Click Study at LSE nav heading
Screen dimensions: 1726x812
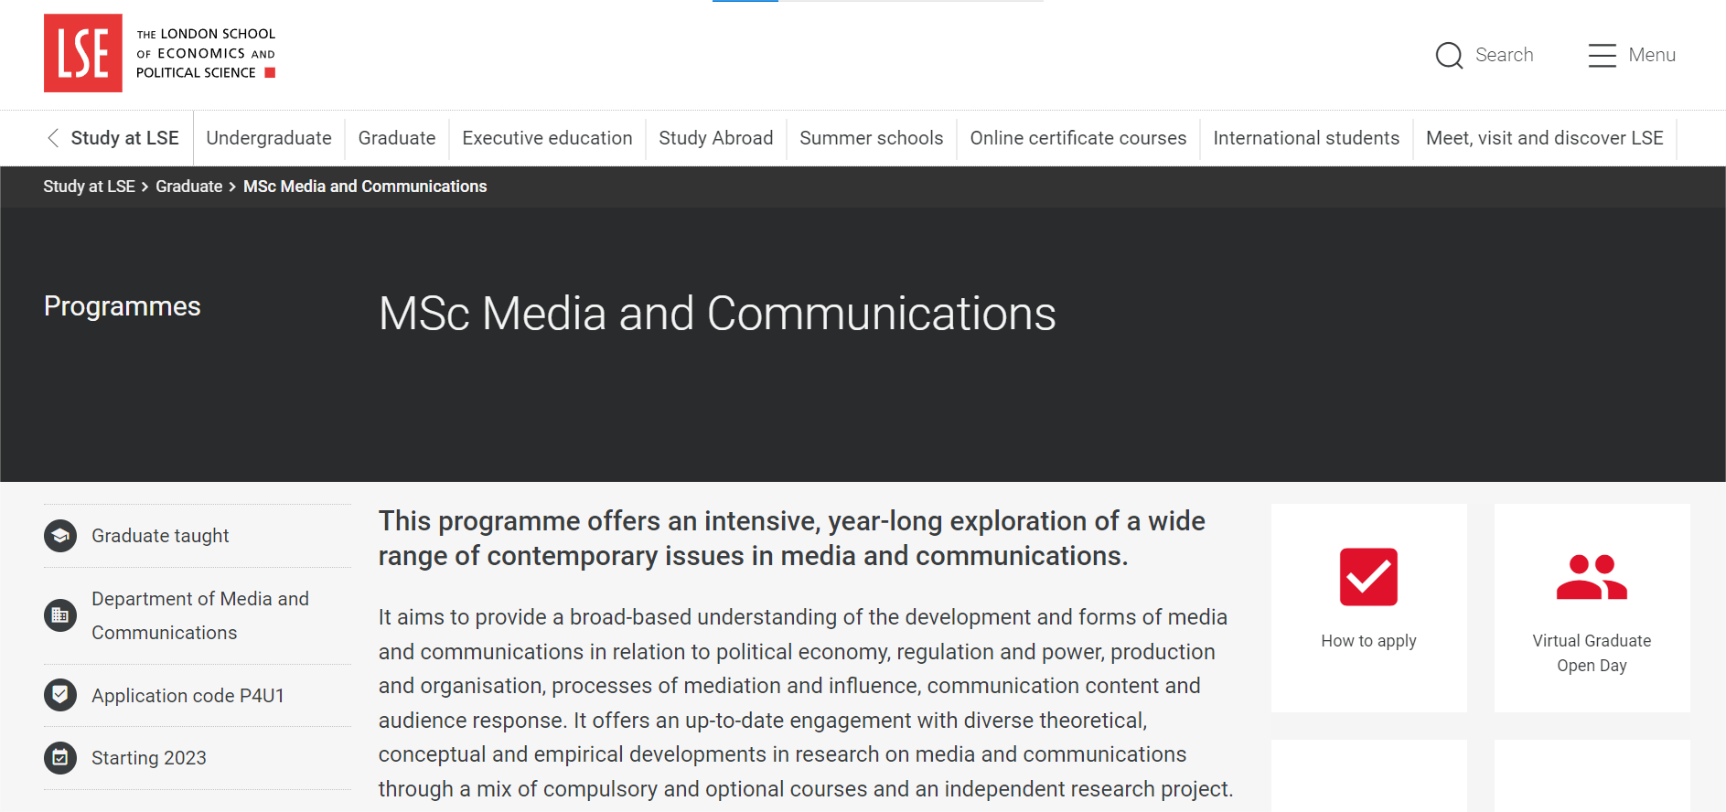tap(125, 138)
